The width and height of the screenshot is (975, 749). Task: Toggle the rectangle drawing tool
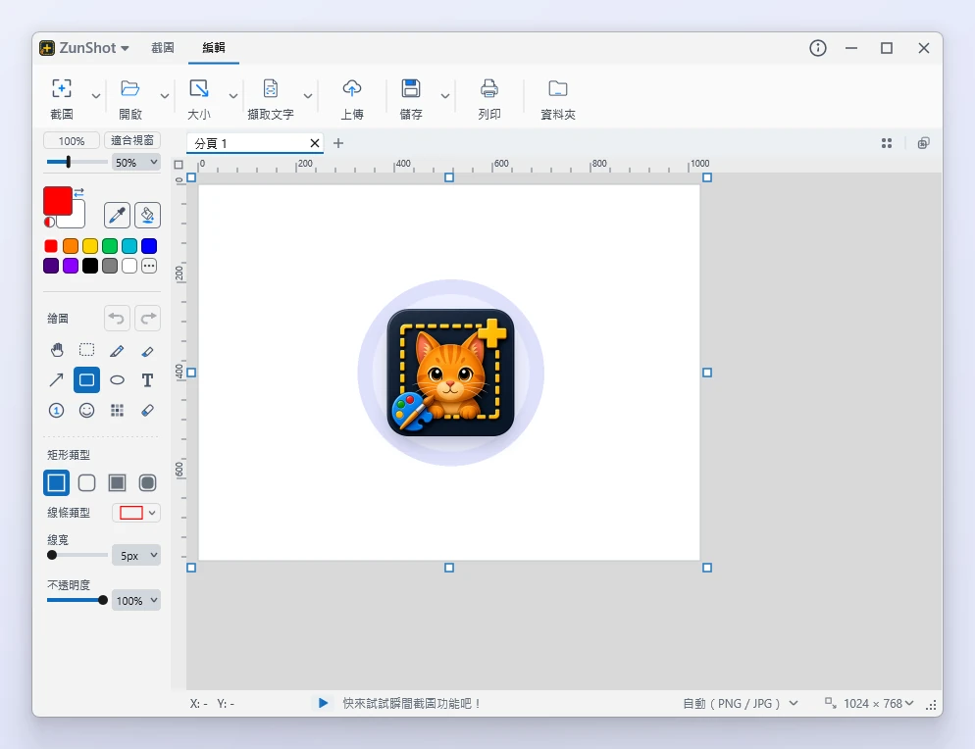(x=87, y=379)
